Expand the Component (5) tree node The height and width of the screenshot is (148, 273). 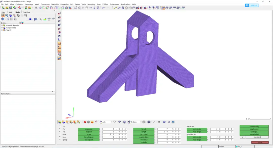point(2,28)
